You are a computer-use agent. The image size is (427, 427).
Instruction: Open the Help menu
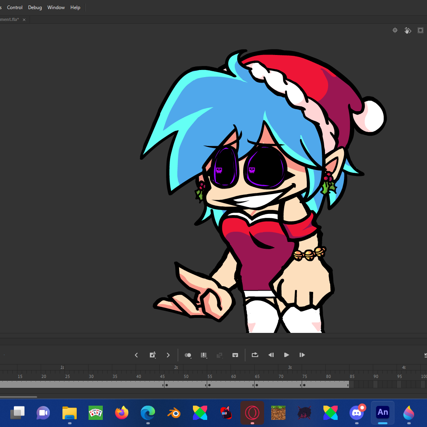75,8
